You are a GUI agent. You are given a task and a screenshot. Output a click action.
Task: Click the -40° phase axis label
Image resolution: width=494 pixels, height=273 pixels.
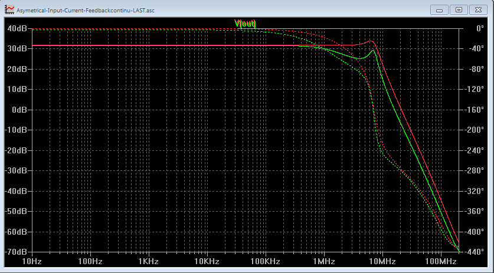476,48
